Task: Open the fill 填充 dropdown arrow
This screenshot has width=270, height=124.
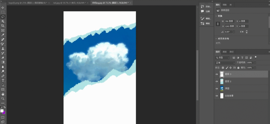Action: 255,68
